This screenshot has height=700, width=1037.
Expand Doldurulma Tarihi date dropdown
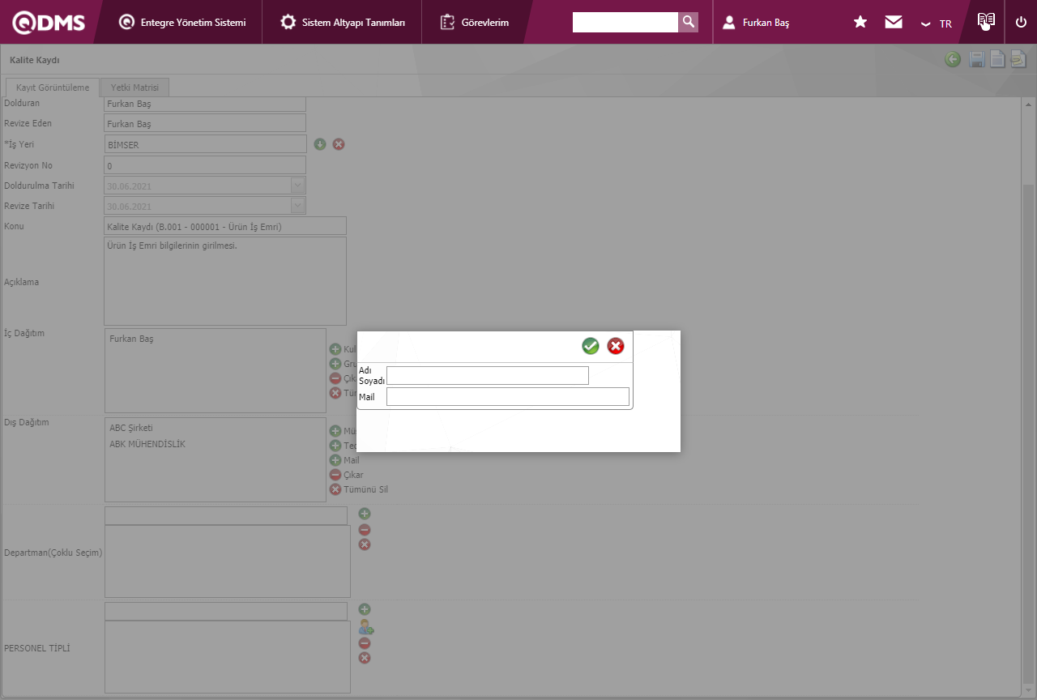(x=297, y=186)
